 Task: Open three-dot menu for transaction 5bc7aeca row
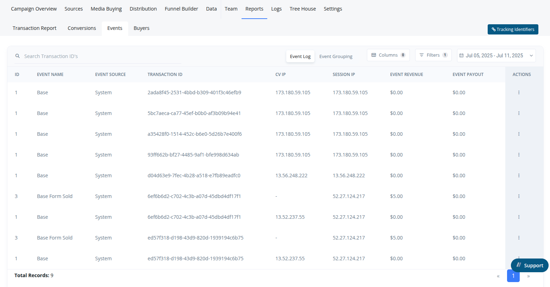519,113
